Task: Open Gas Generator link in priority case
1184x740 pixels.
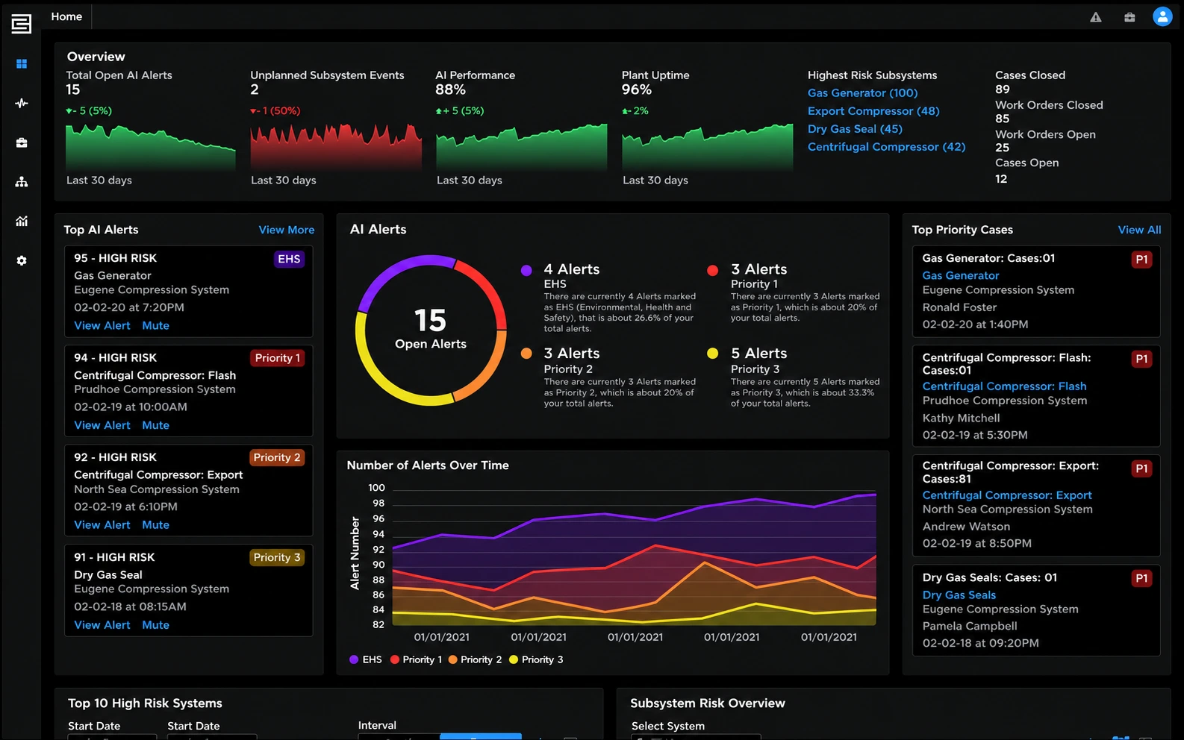Action: tap(961, 276)
